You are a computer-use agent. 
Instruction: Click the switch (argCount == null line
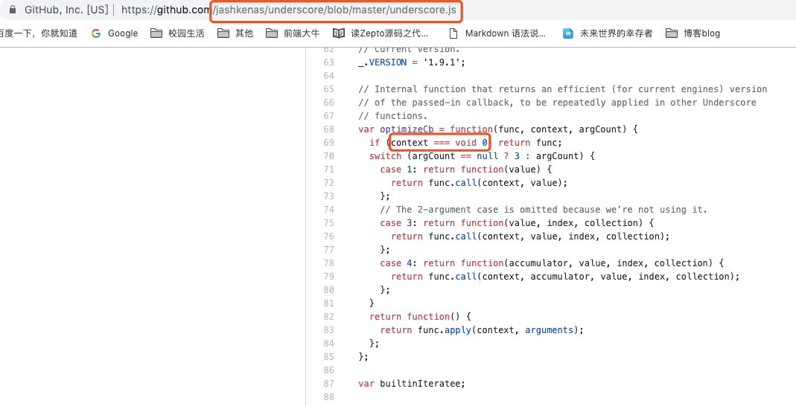(482, 156)
